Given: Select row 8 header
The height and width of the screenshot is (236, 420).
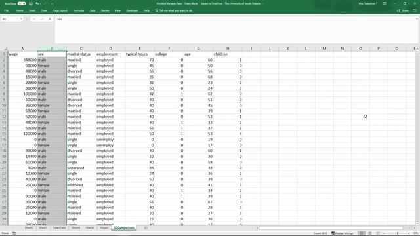Looking at the screenshot, I should [4, 94].
